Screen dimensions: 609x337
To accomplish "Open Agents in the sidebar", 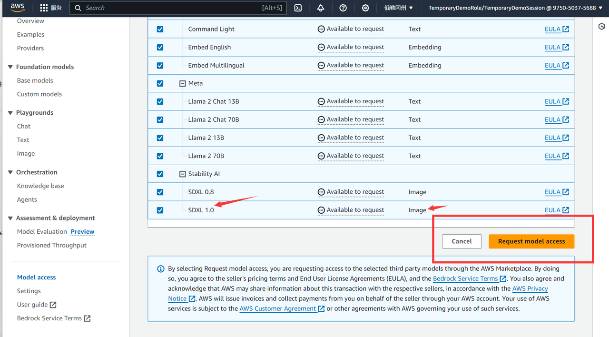I will (27, 200).
